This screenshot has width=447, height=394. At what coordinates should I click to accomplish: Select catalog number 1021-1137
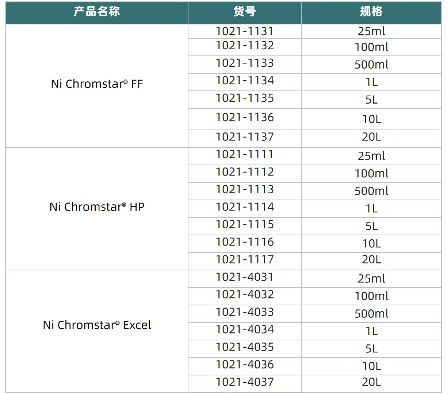tap(245, 137)
